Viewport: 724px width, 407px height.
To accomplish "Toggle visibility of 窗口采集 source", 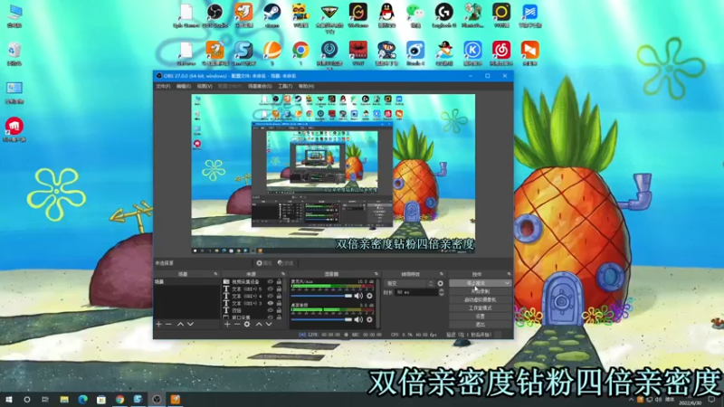I will click(271, 317).
